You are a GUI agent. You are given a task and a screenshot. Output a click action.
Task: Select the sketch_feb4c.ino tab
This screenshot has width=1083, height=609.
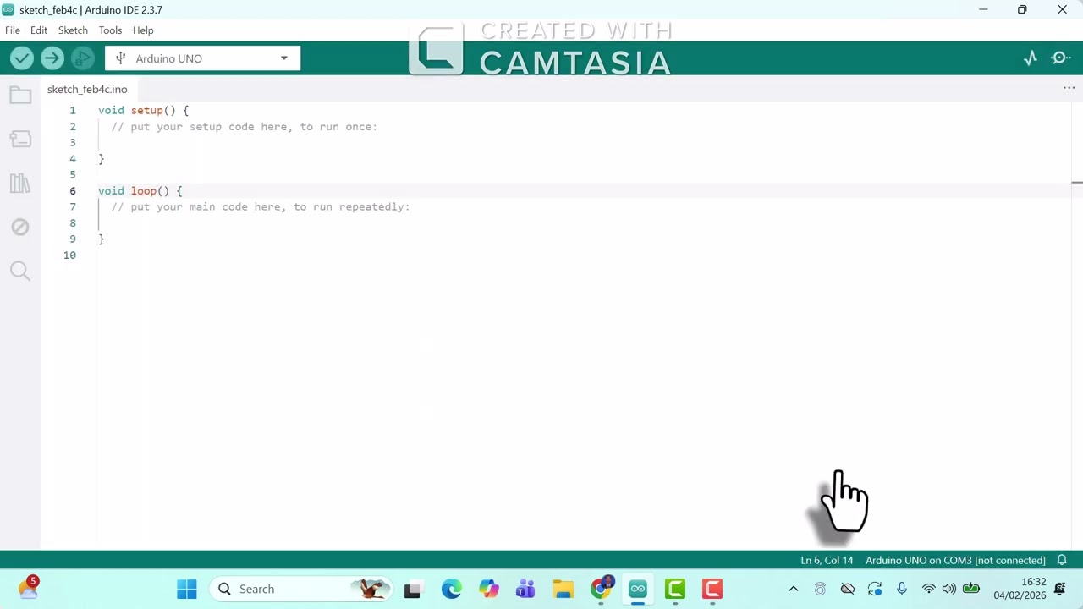(87, 89)
